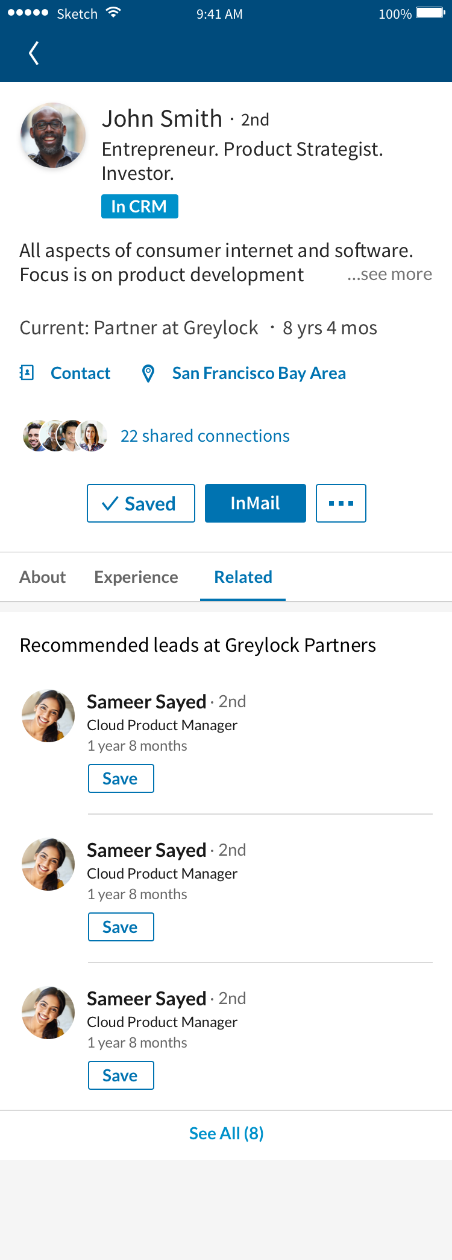Viewport: 452px width, 1260px height.
Task: Tap the location pin icon
Action: tap(148, 374)
